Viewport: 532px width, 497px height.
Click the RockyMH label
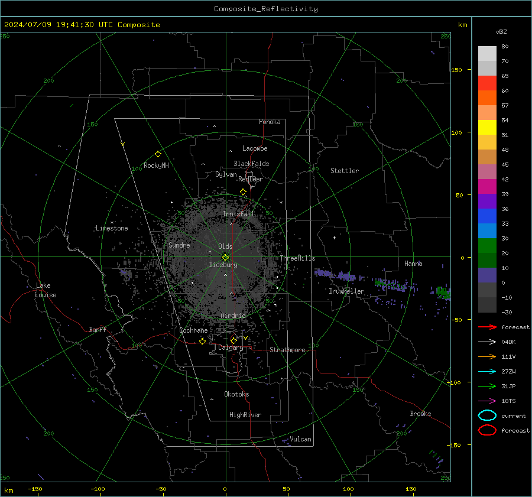[x=156, y=165]
